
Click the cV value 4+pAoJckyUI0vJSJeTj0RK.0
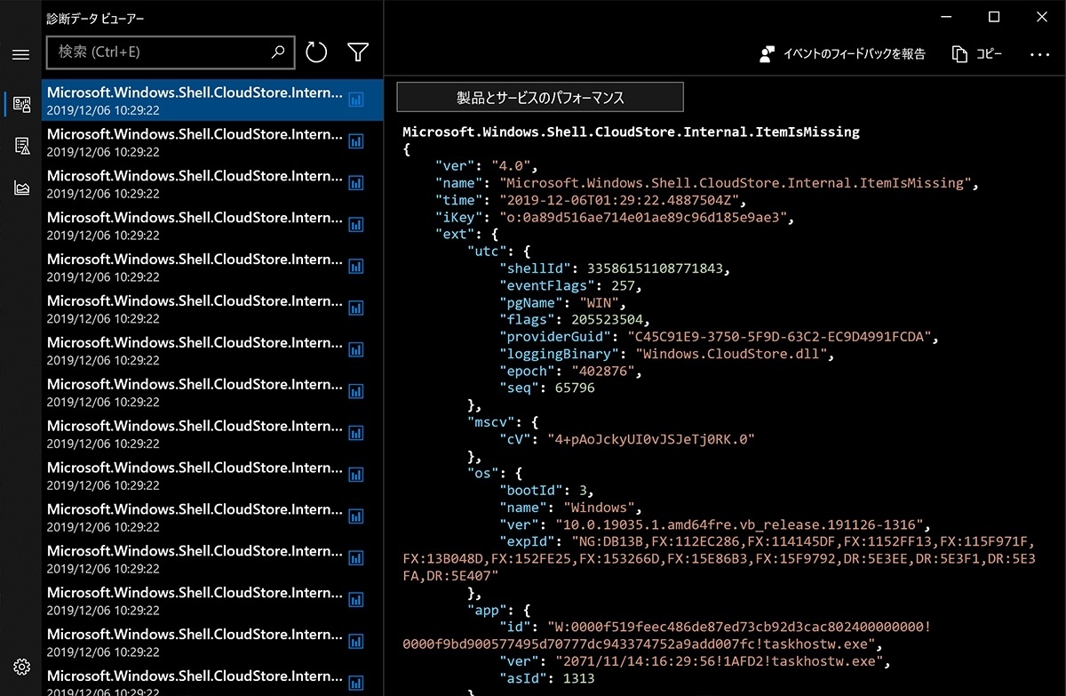(x=651, y=439)
